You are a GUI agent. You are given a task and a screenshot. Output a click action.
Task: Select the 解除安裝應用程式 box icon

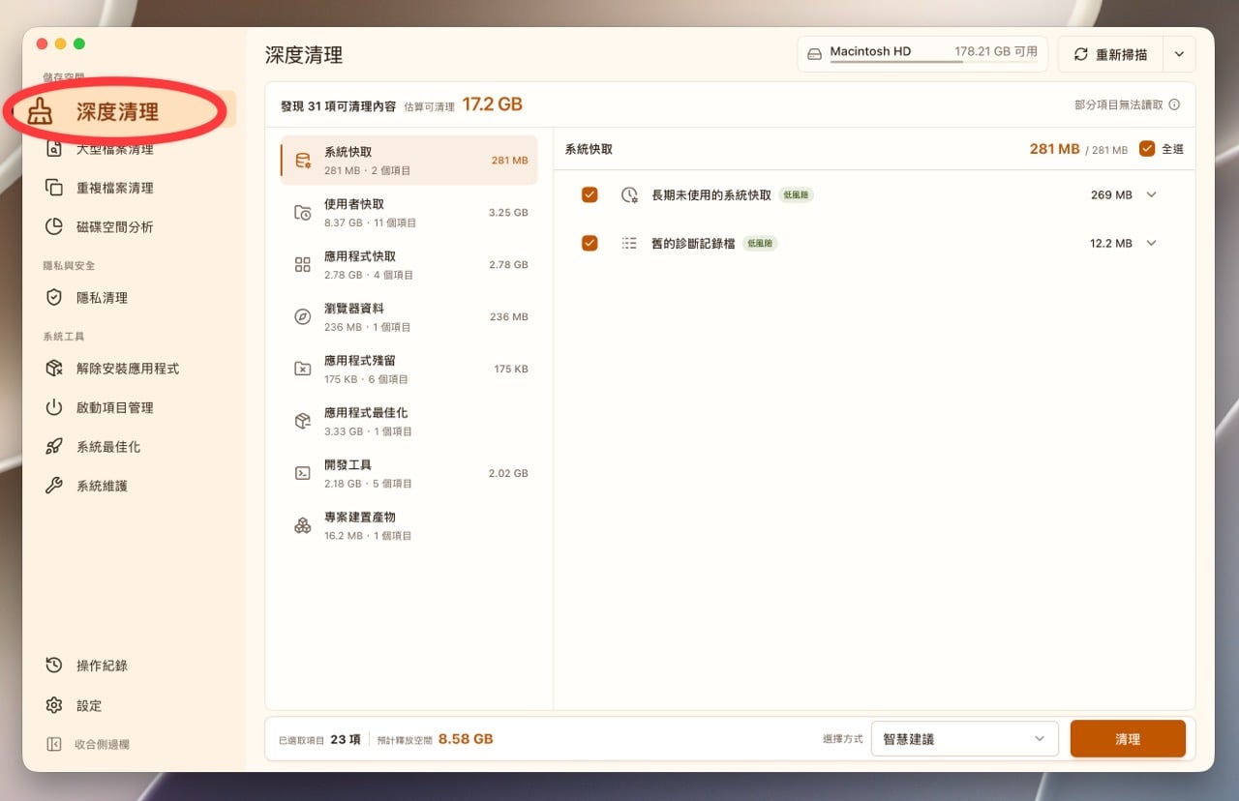pos(54,369)
